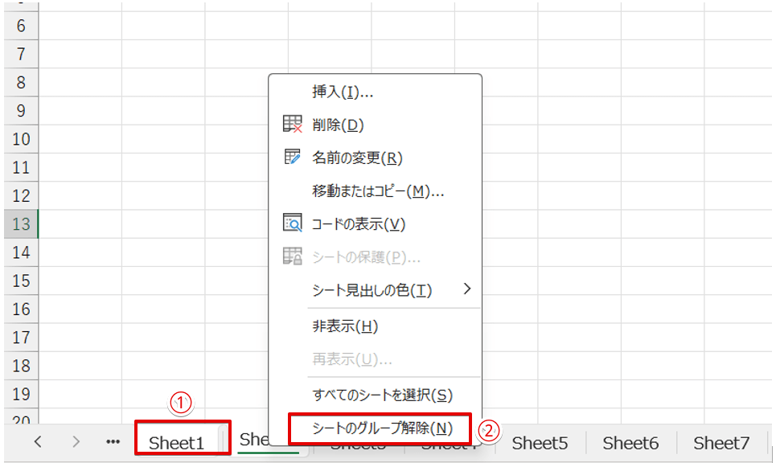Click the view code icon beside コードの表示
The width and height of the screenshot is (776, 463).
pos(292,223)
